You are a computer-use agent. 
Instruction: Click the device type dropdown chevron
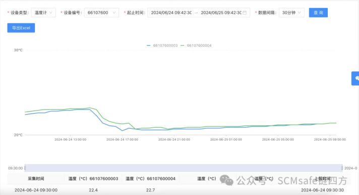point(51,13)
